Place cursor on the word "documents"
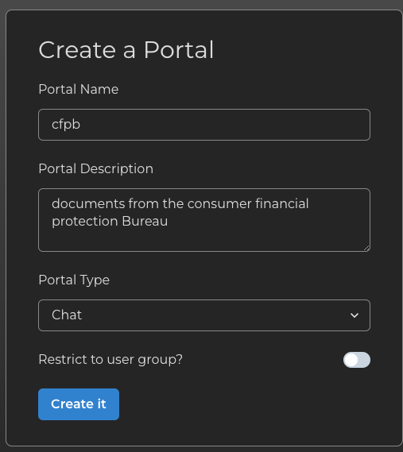The image size is (403, 452). (x=88, y=203)
